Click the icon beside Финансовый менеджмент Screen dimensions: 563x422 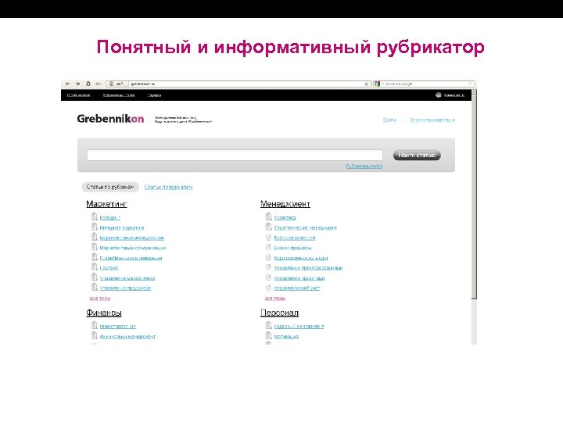click(x=94, y=335)
